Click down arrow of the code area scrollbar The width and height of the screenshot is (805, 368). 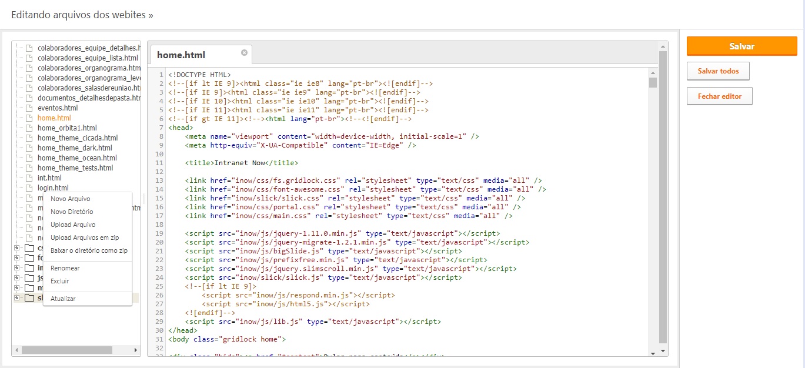[653, 353]
